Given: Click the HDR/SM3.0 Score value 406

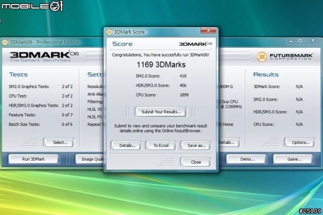Looking at the screenshot, I should point(183,86).
